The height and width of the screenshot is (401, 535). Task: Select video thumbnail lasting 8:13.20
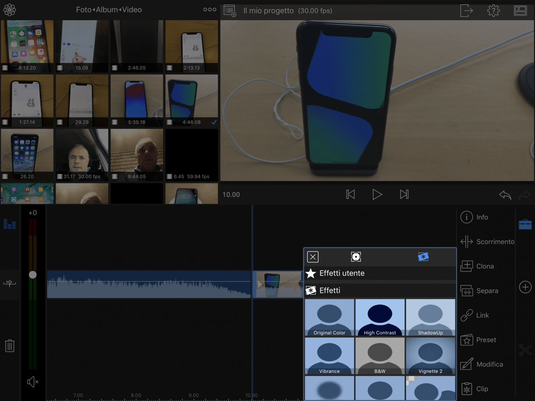27,46
